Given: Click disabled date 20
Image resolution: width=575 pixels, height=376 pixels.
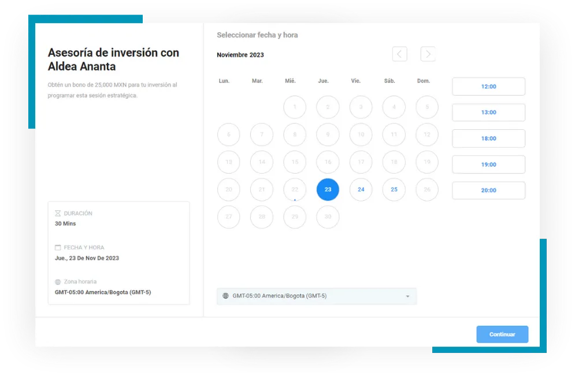Looking at the screenshot, I should click(228, 189).
